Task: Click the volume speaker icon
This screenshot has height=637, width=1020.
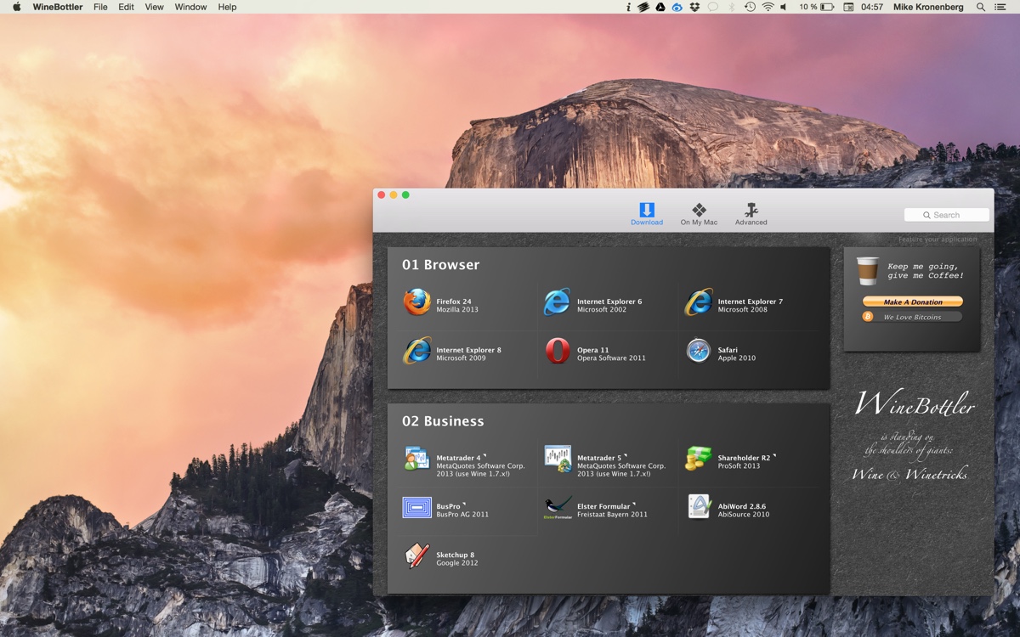Action: pyautogui.click(x=784, y=7)
